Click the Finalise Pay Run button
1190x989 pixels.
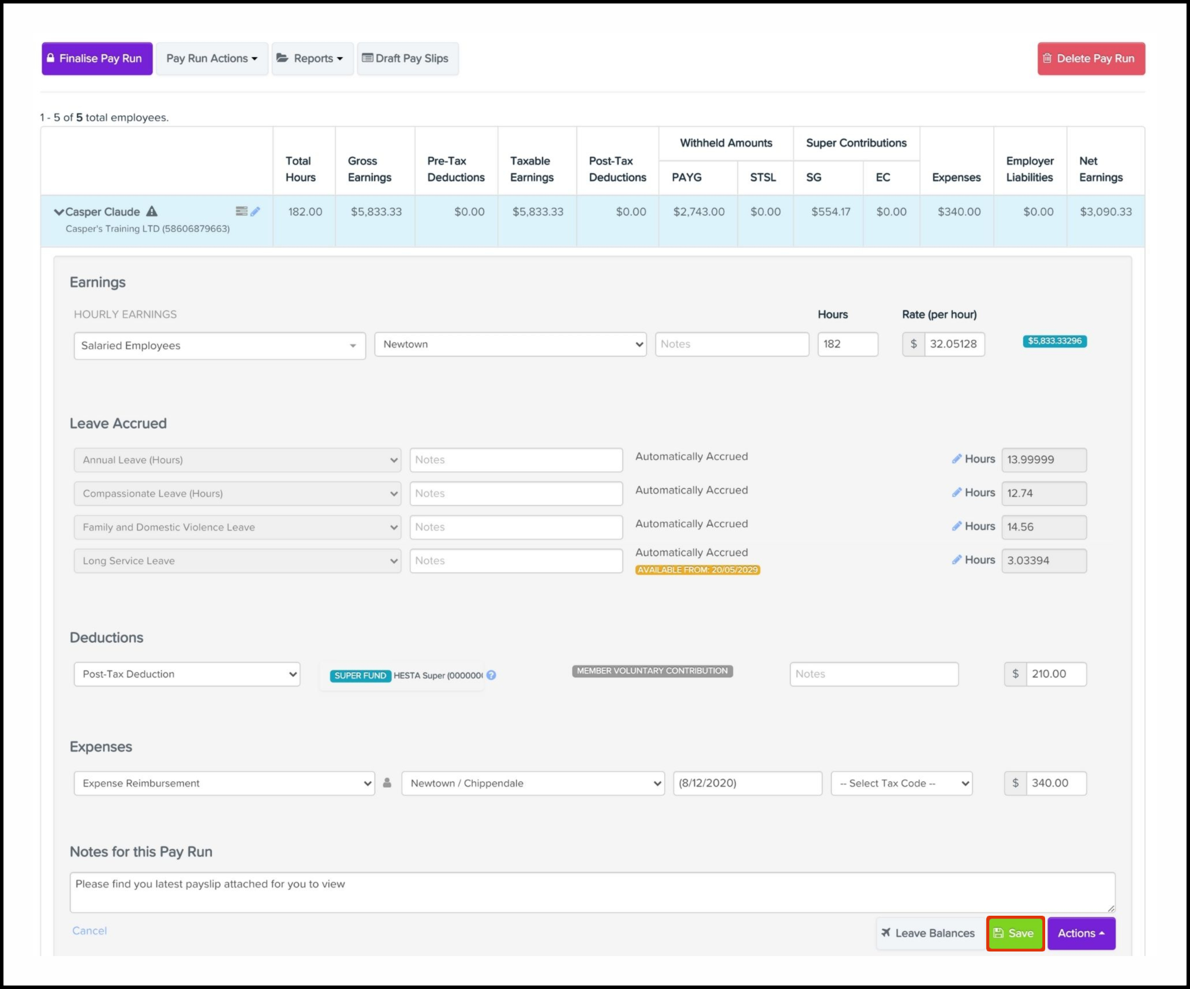pos(97,58)
